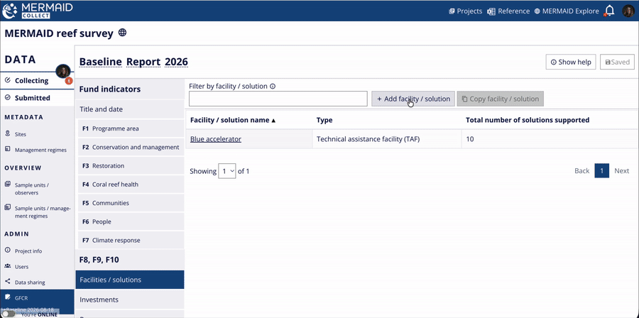639x318 pixels.
Task: Click the Users group icon
Action: point(7,266)
